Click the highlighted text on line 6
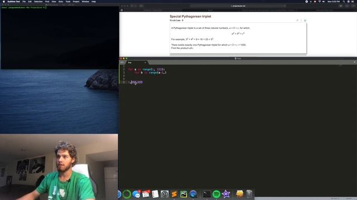The height and width of the screenshot is (200, 357). 137,82
